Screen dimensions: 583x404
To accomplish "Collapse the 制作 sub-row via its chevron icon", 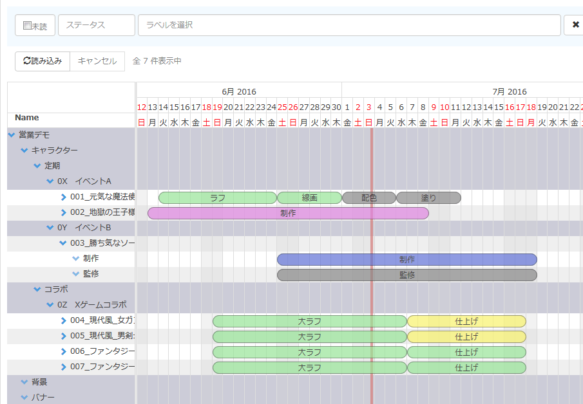I will point(77,259).
